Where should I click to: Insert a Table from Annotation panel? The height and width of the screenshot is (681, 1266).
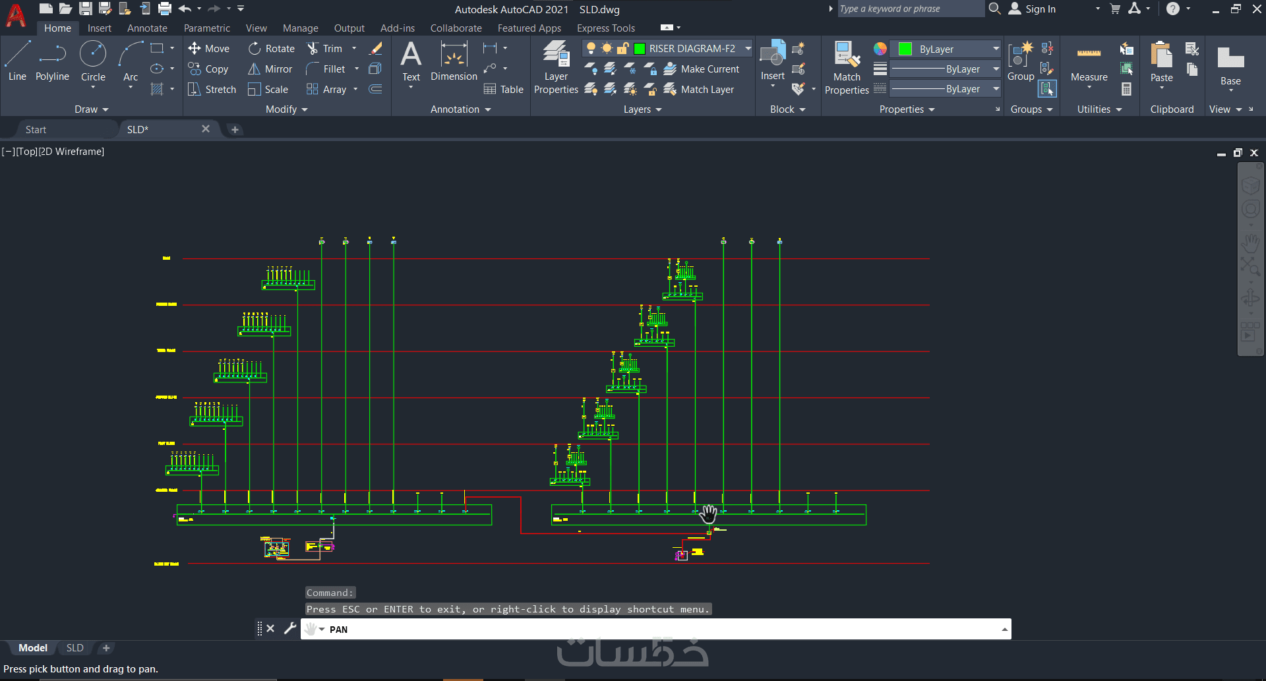click(x=503, y=89)
